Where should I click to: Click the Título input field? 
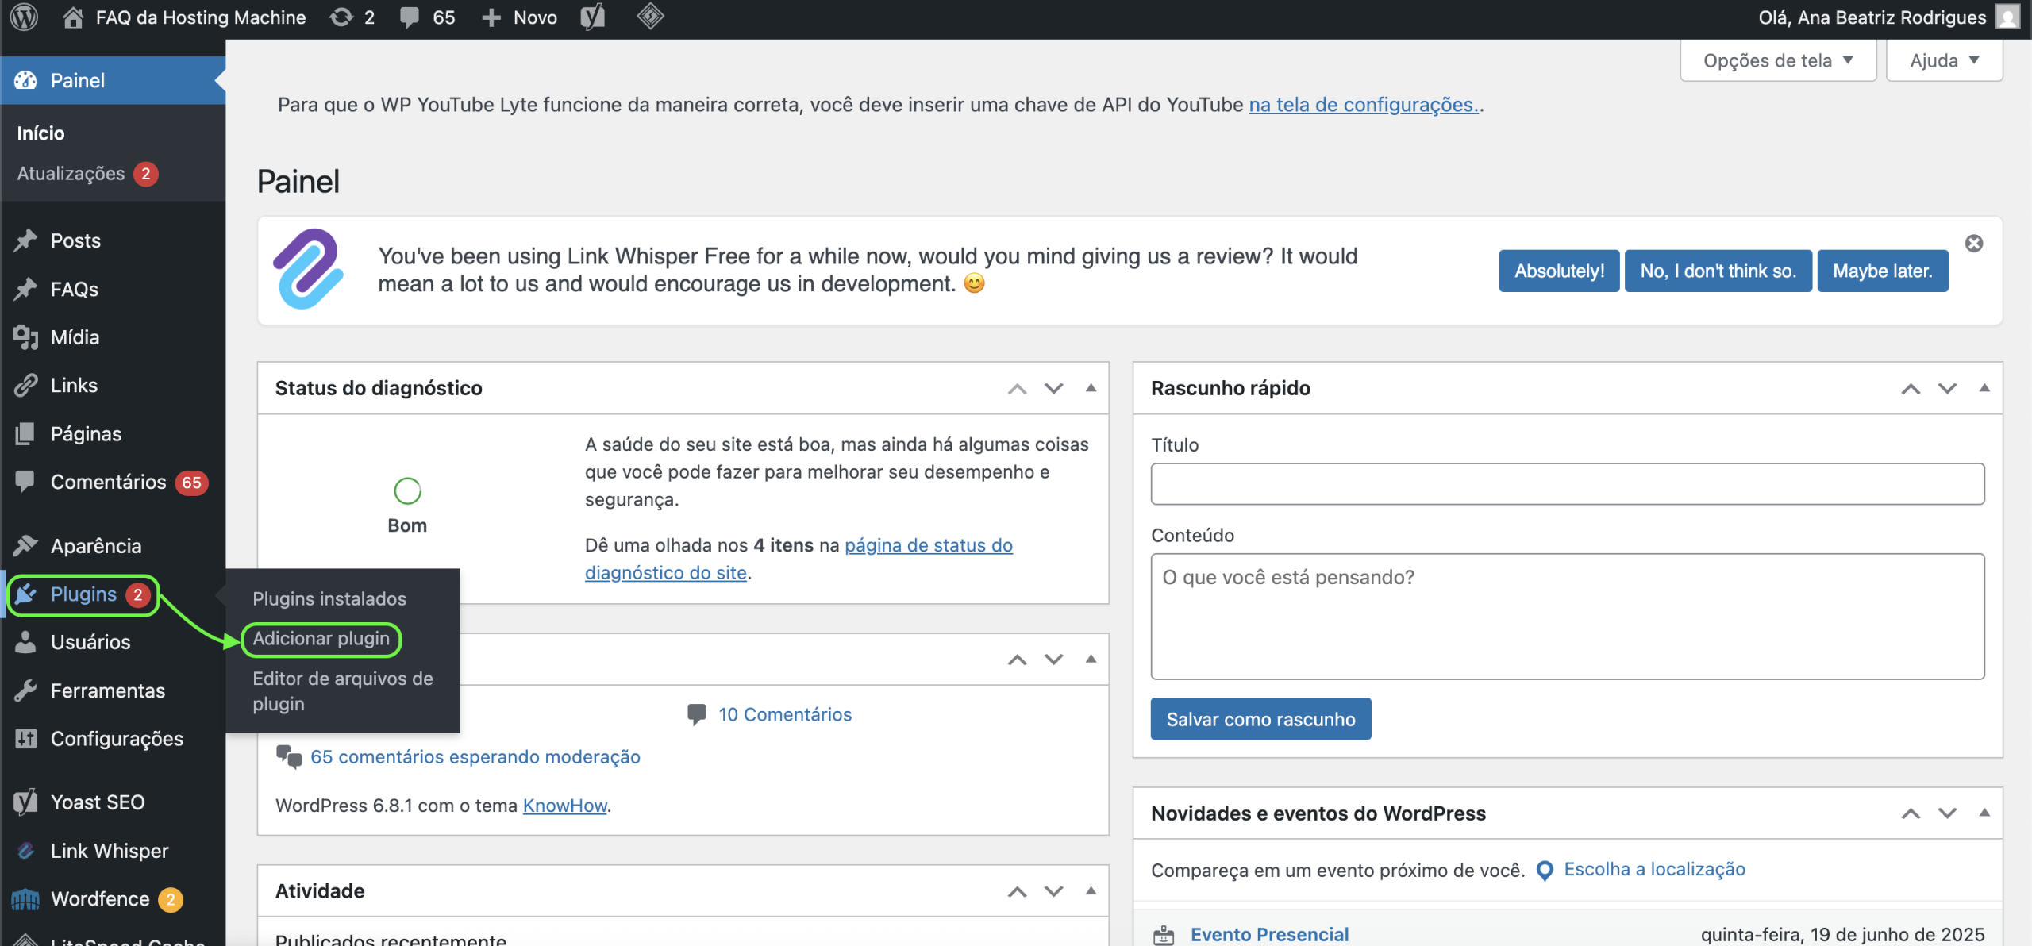click(x=1568, y=483)
